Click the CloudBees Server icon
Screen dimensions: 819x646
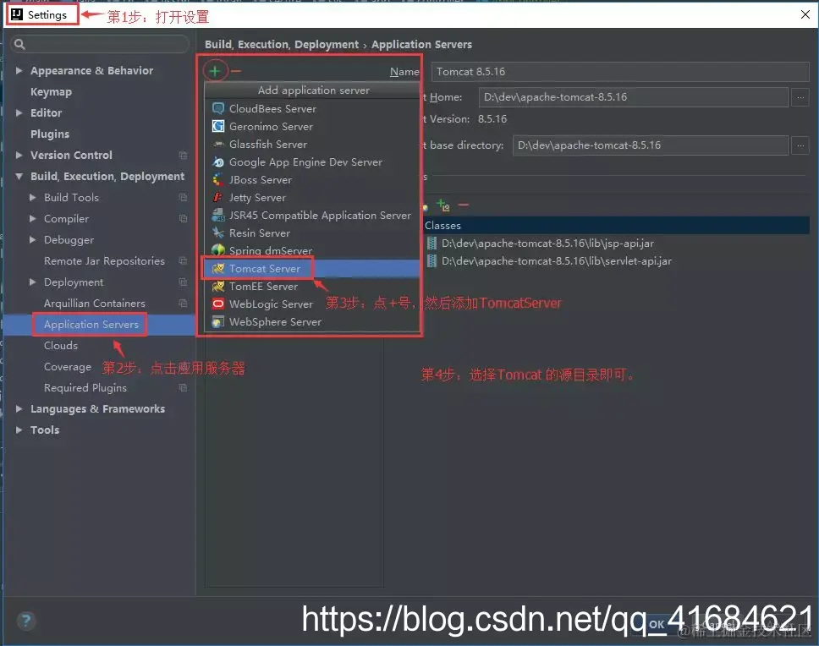217,108
